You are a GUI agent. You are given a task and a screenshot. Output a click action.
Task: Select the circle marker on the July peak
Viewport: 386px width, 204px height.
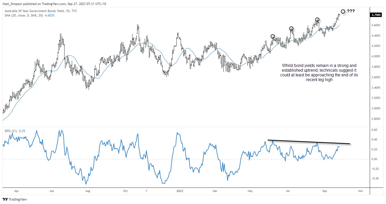click(291, 29)
